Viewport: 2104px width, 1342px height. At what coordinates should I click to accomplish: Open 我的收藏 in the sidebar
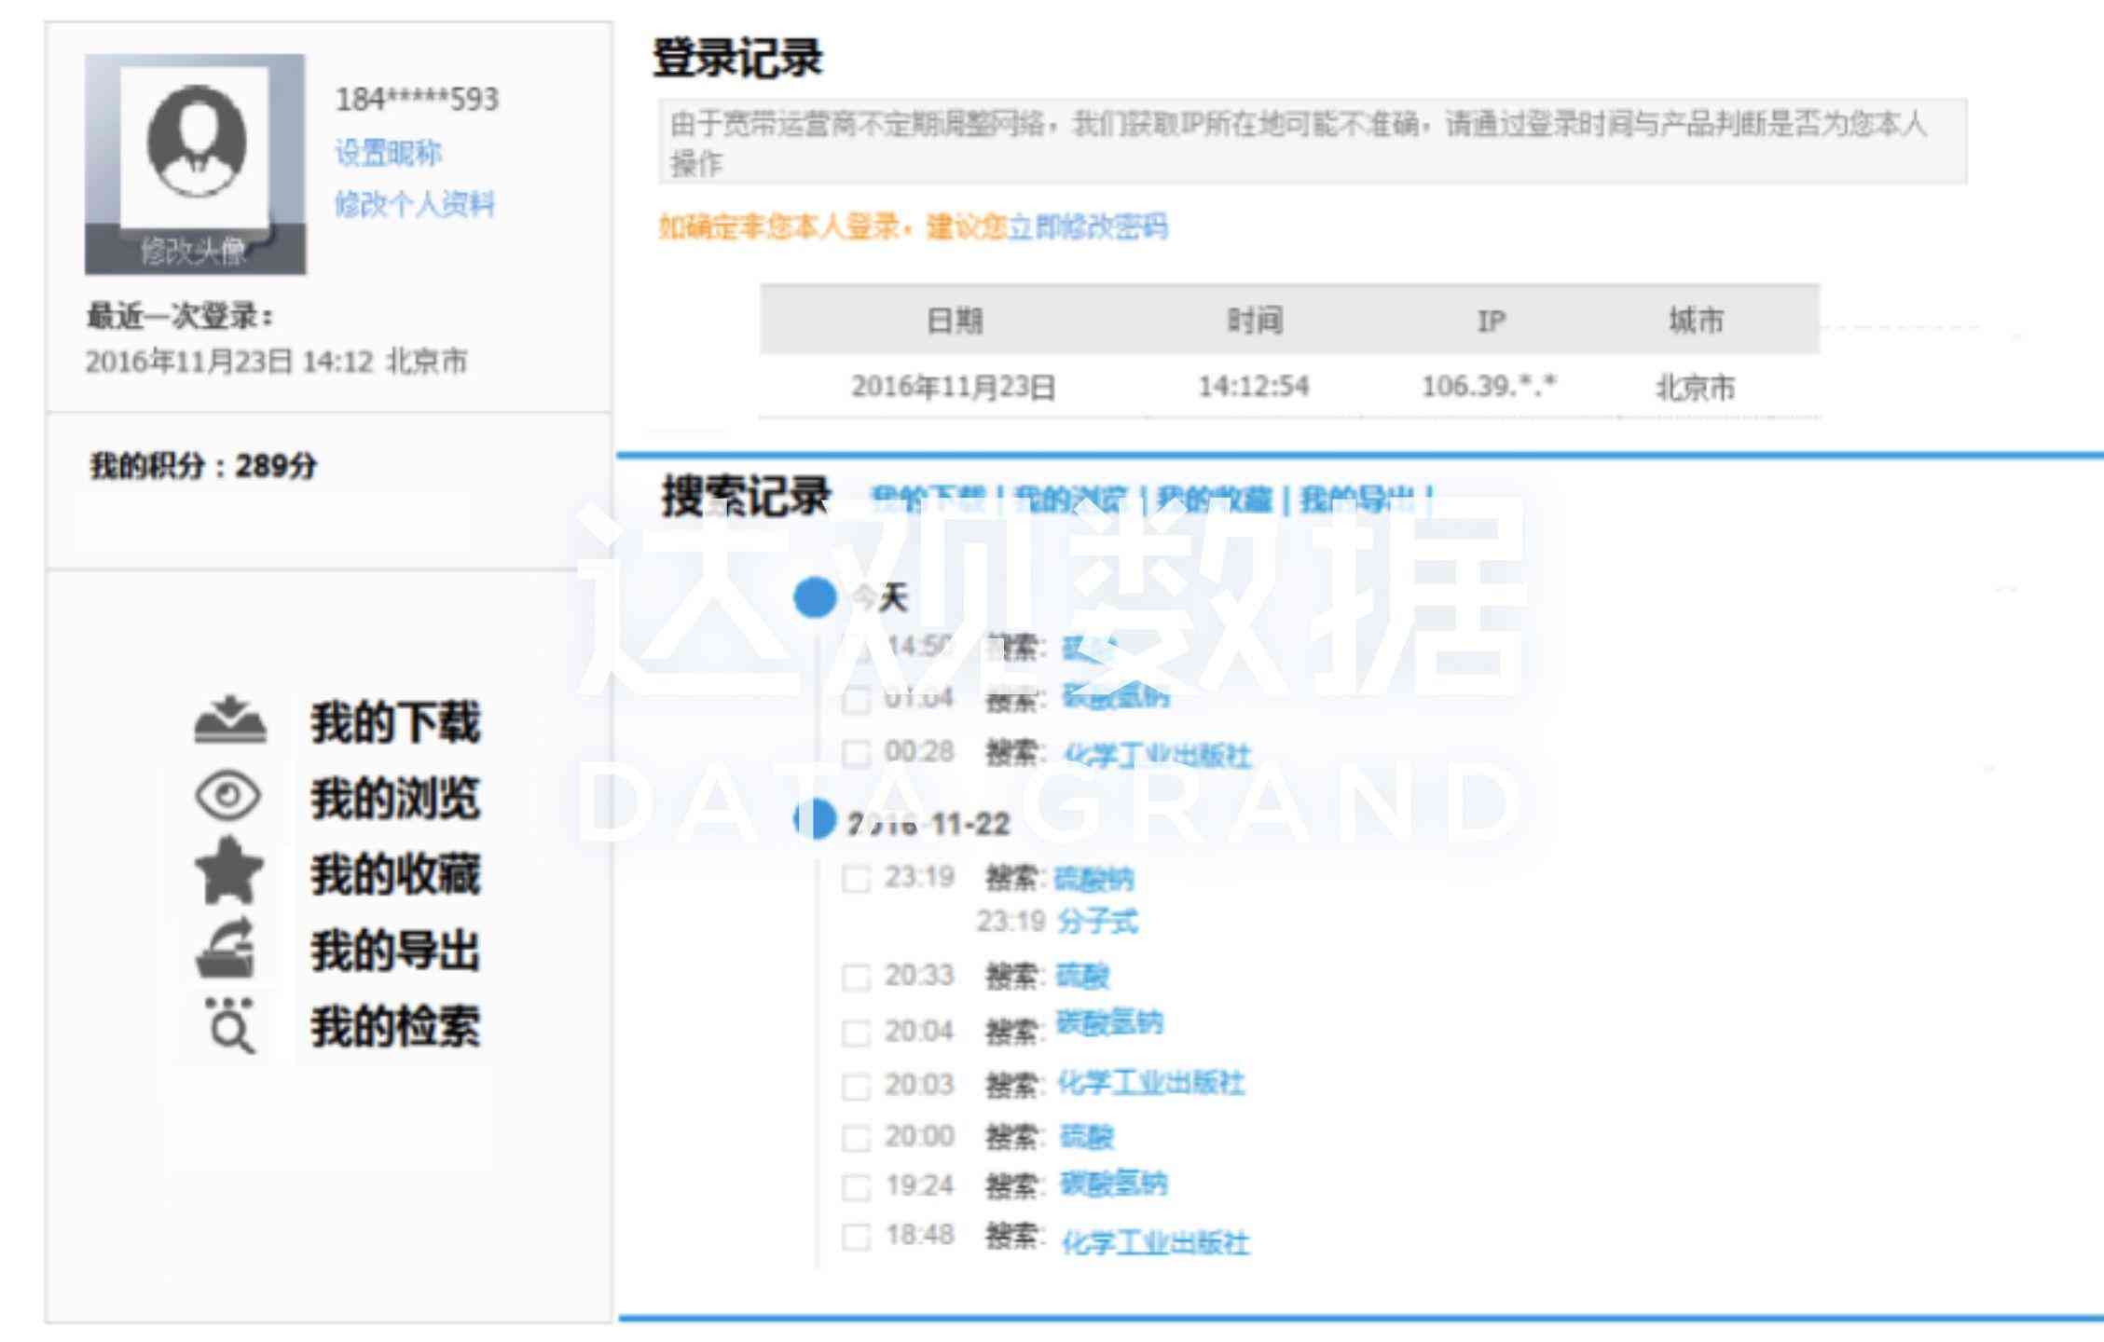click(395, 874)
